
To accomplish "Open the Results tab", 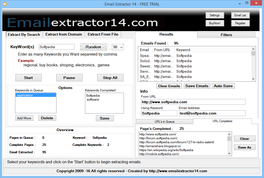I will tap(166, 34).
